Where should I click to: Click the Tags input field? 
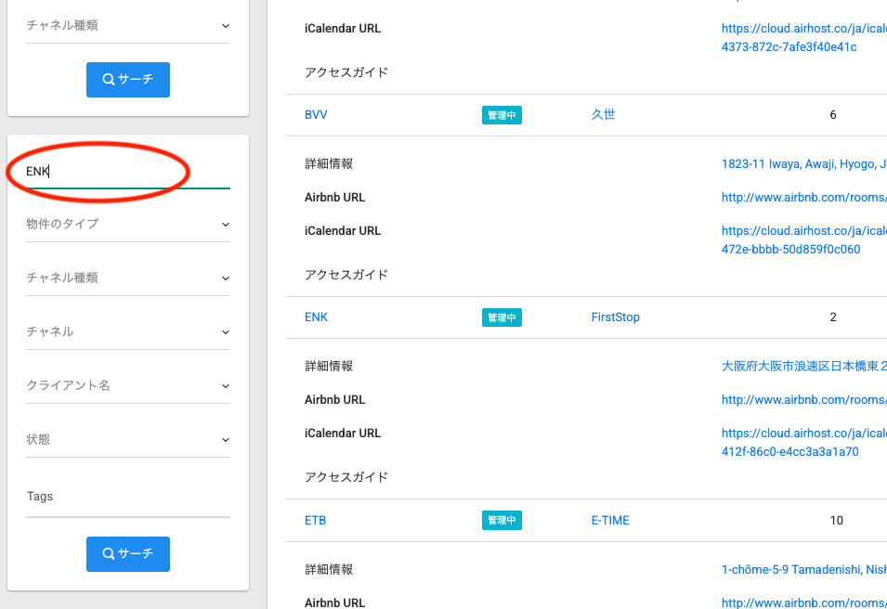(x=128, y=497)
